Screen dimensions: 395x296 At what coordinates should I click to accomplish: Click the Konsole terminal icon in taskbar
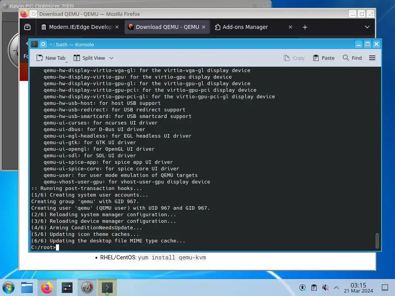tap(107, 288)
